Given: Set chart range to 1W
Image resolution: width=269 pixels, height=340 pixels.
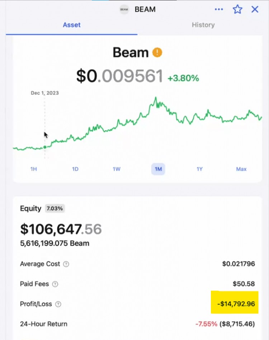Looking at the screenshot, I should (x=117, y=169).
